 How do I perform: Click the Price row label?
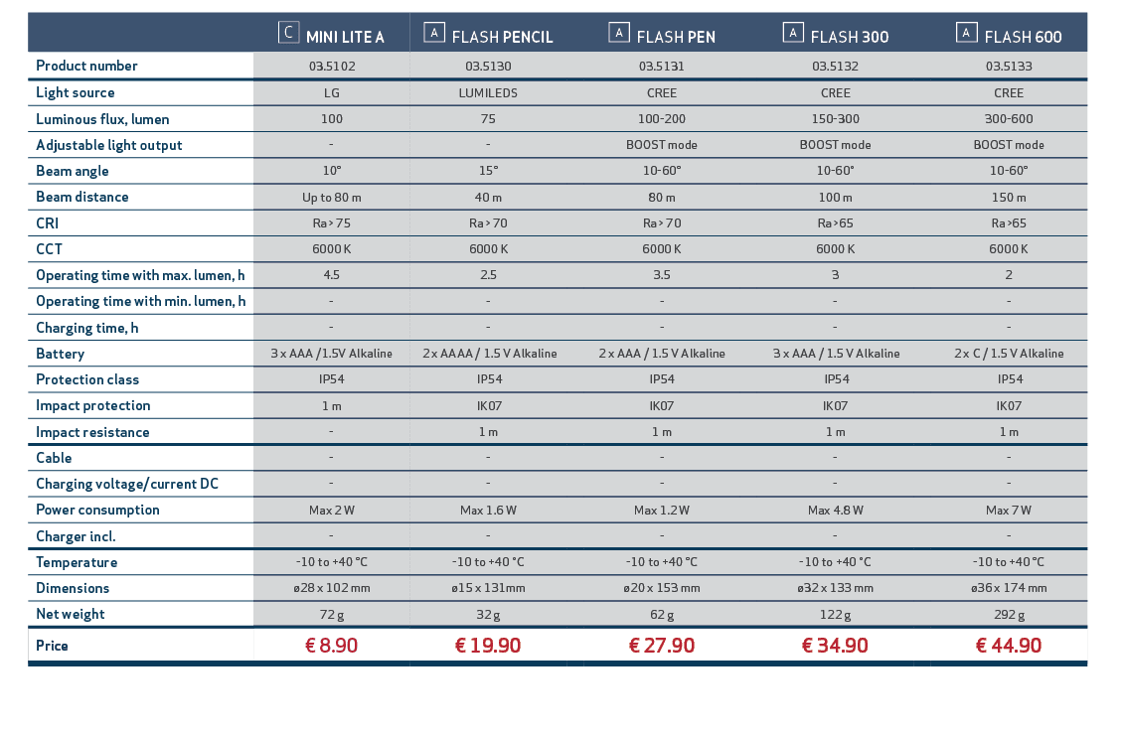click(x=52, y=646)
